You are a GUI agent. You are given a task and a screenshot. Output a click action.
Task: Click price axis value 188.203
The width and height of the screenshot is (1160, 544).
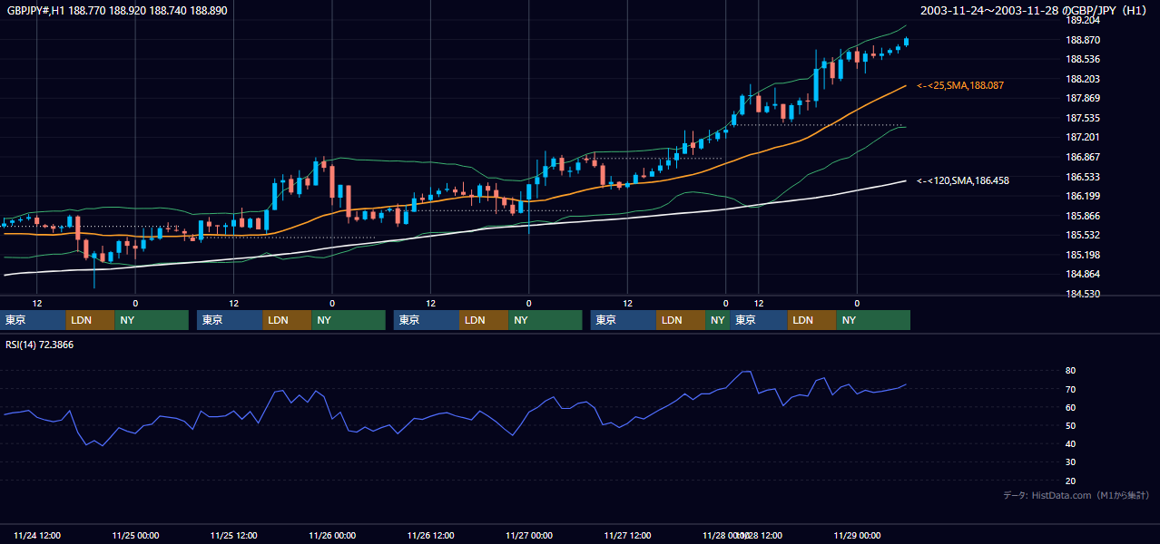(1082, 79)
